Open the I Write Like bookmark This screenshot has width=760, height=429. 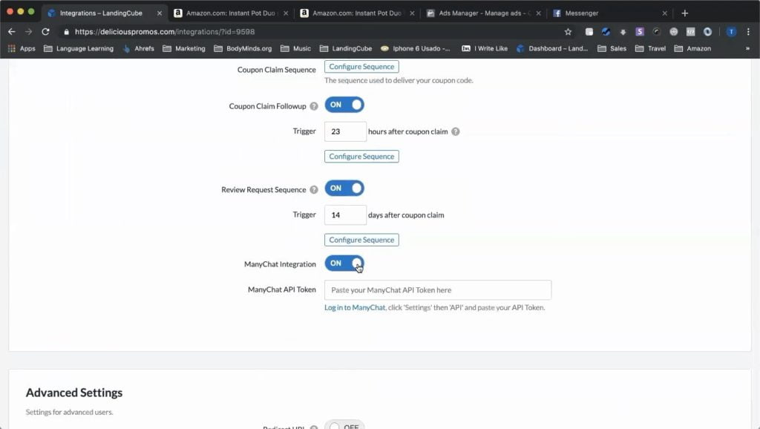pyautogui.click(x=484, y=48)
